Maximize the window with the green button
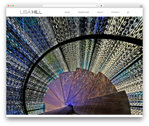The width and height of the screenshot is (149, 126). pyautogui.click(x=13, y=6)
